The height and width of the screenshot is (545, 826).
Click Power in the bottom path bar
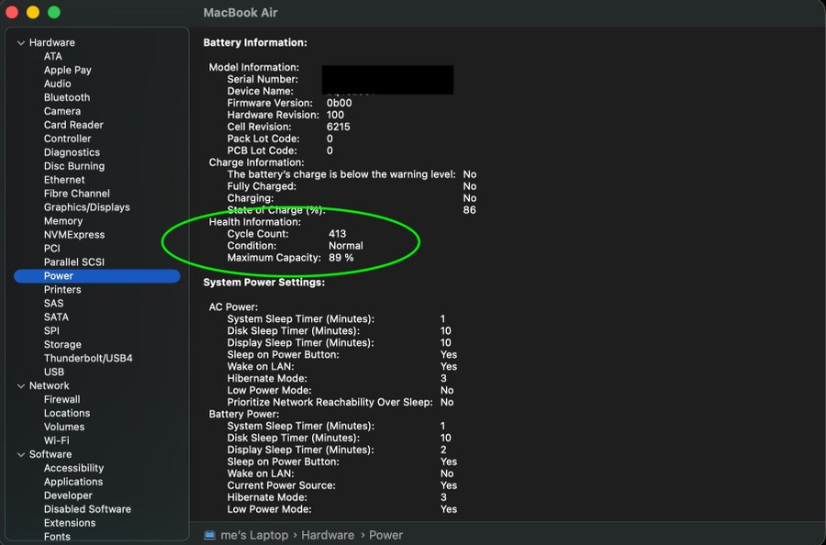click(385, 535)
